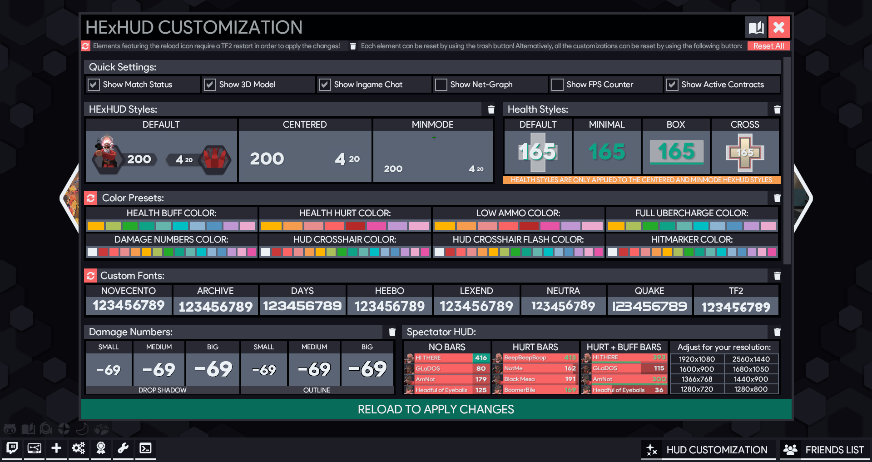Open the dim TF2 logo icon

[64, 428]
